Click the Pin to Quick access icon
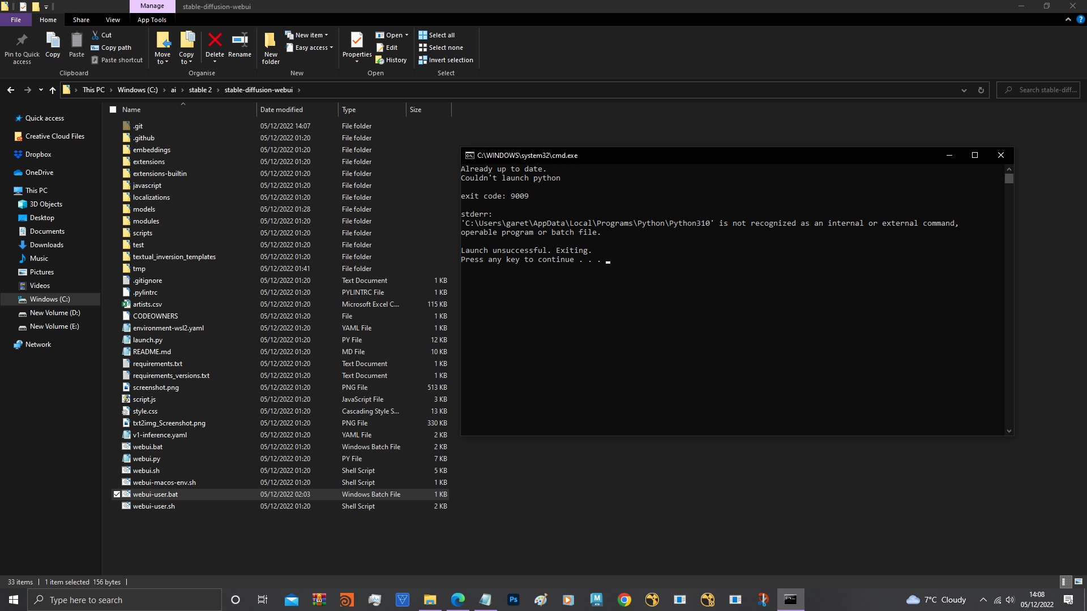 pos(22,41)
